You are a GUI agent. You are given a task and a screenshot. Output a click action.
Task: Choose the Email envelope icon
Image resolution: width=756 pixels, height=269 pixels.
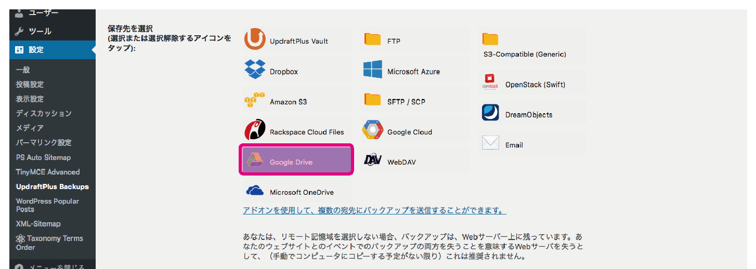490,143
